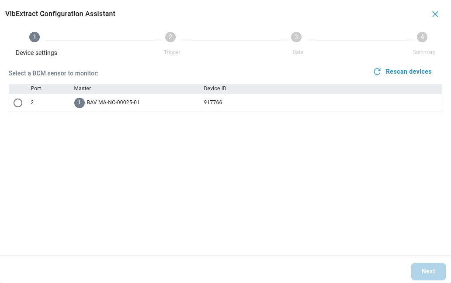Viewport: 451px width, 283px height.
Task: Go to the Trigger step label
Action: click(x=172, y=52)
